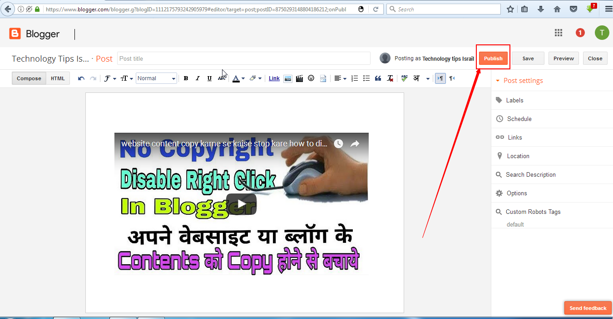Open the font family dropdown
The width and height of the screenshot is (613, 319).
click(x=110, y=78)
